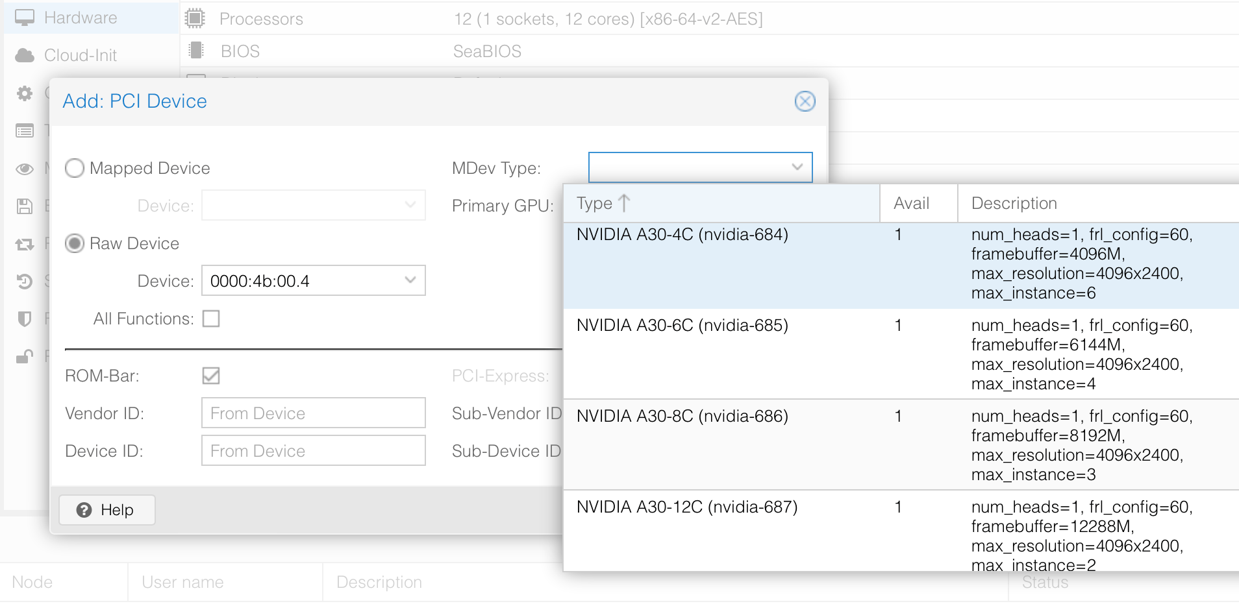
Task: Select the Raw Device radio button
Action: [75, 243]
